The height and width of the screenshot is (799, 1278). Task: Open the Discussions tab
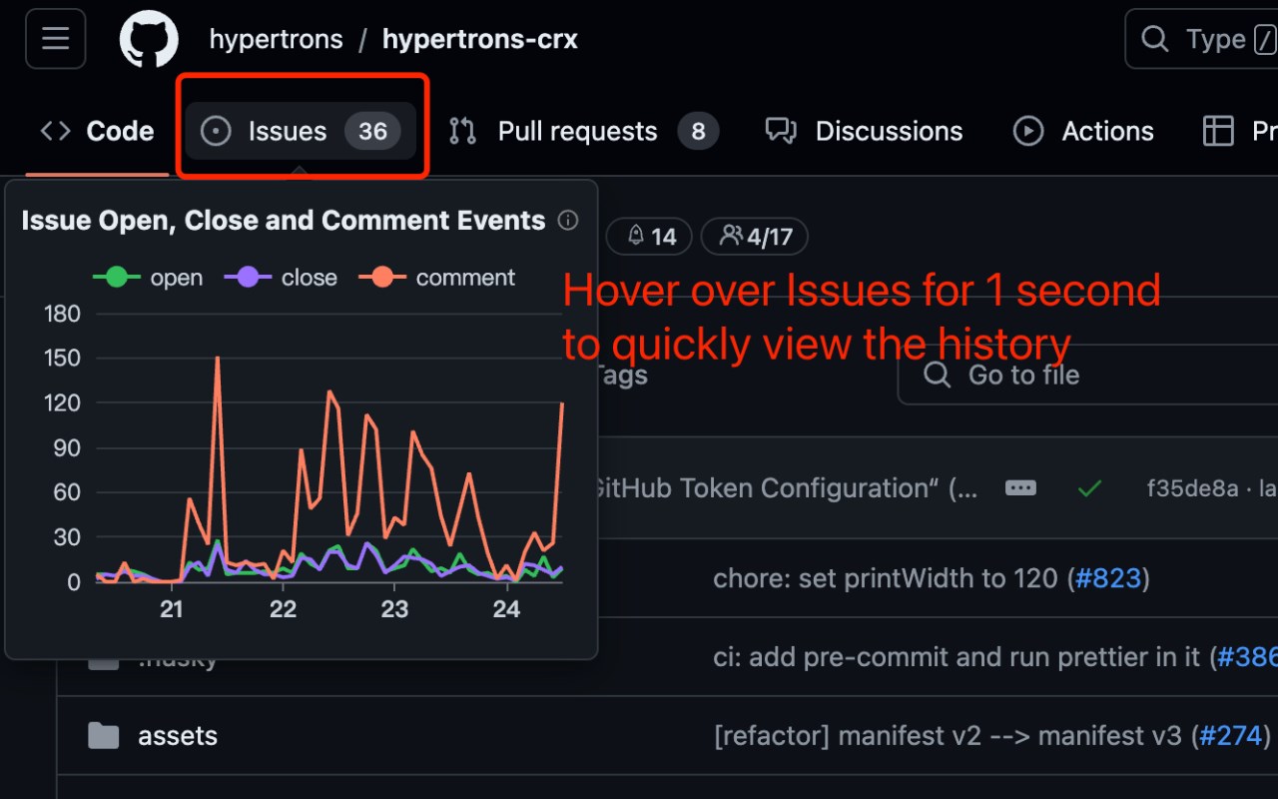(x=864, y=131)
